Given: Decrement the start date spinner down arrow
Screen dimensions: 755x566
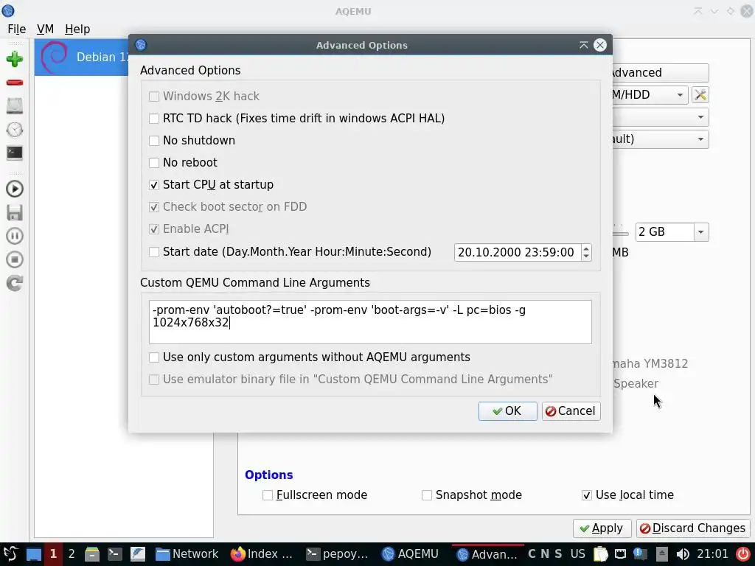Looking at the screenshot, I should tap(586, 256).
